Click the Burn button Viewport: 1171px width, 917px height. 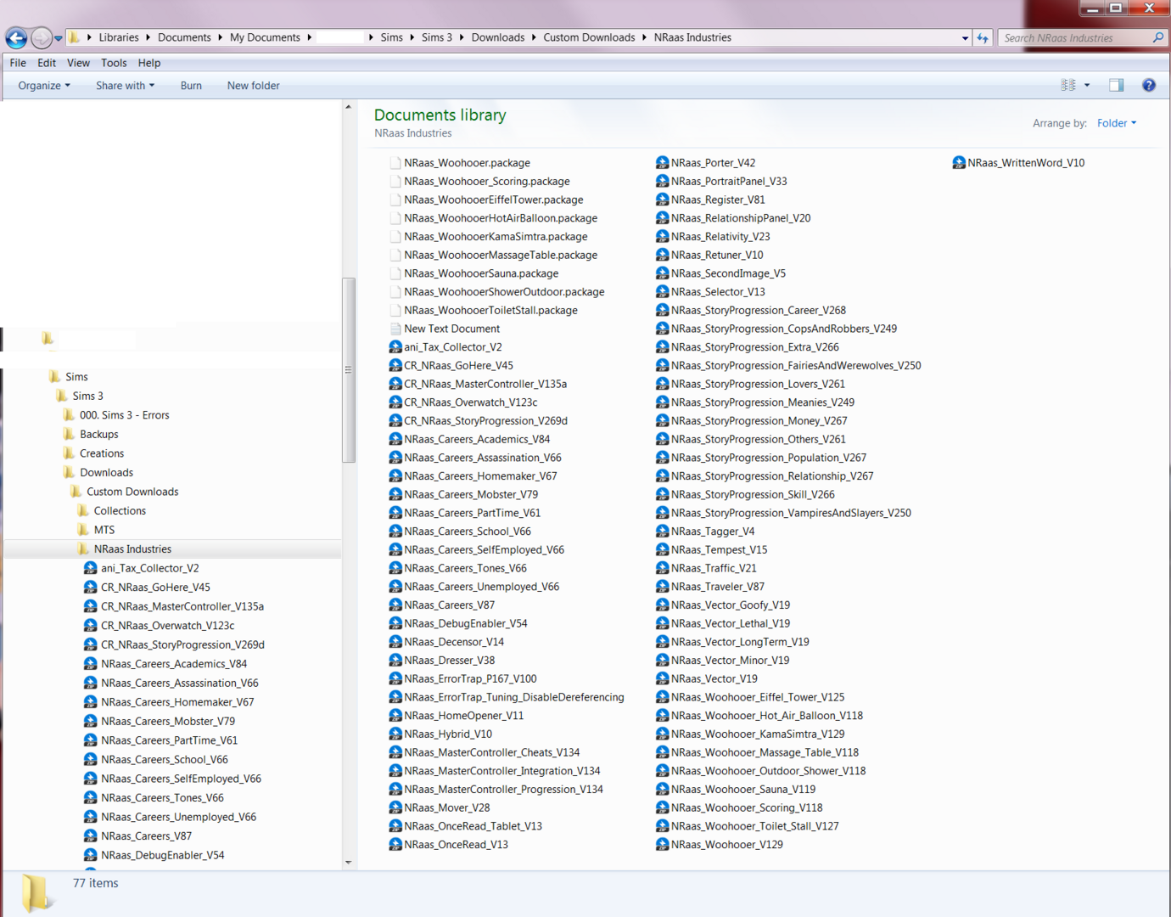pyautogui.click(x=191, y=86)
